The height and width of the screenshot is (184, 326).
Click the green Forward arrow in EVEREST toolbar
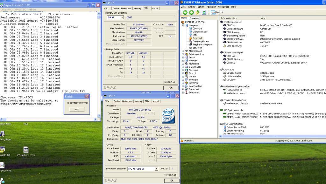point(191,12)
